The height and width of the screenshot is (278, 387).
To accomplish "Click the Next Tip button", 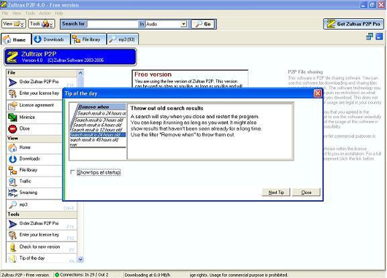I will point(276,192).
